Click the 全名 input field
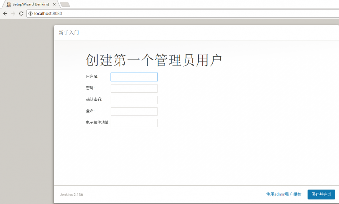339x204 pixels. (134, 111)
